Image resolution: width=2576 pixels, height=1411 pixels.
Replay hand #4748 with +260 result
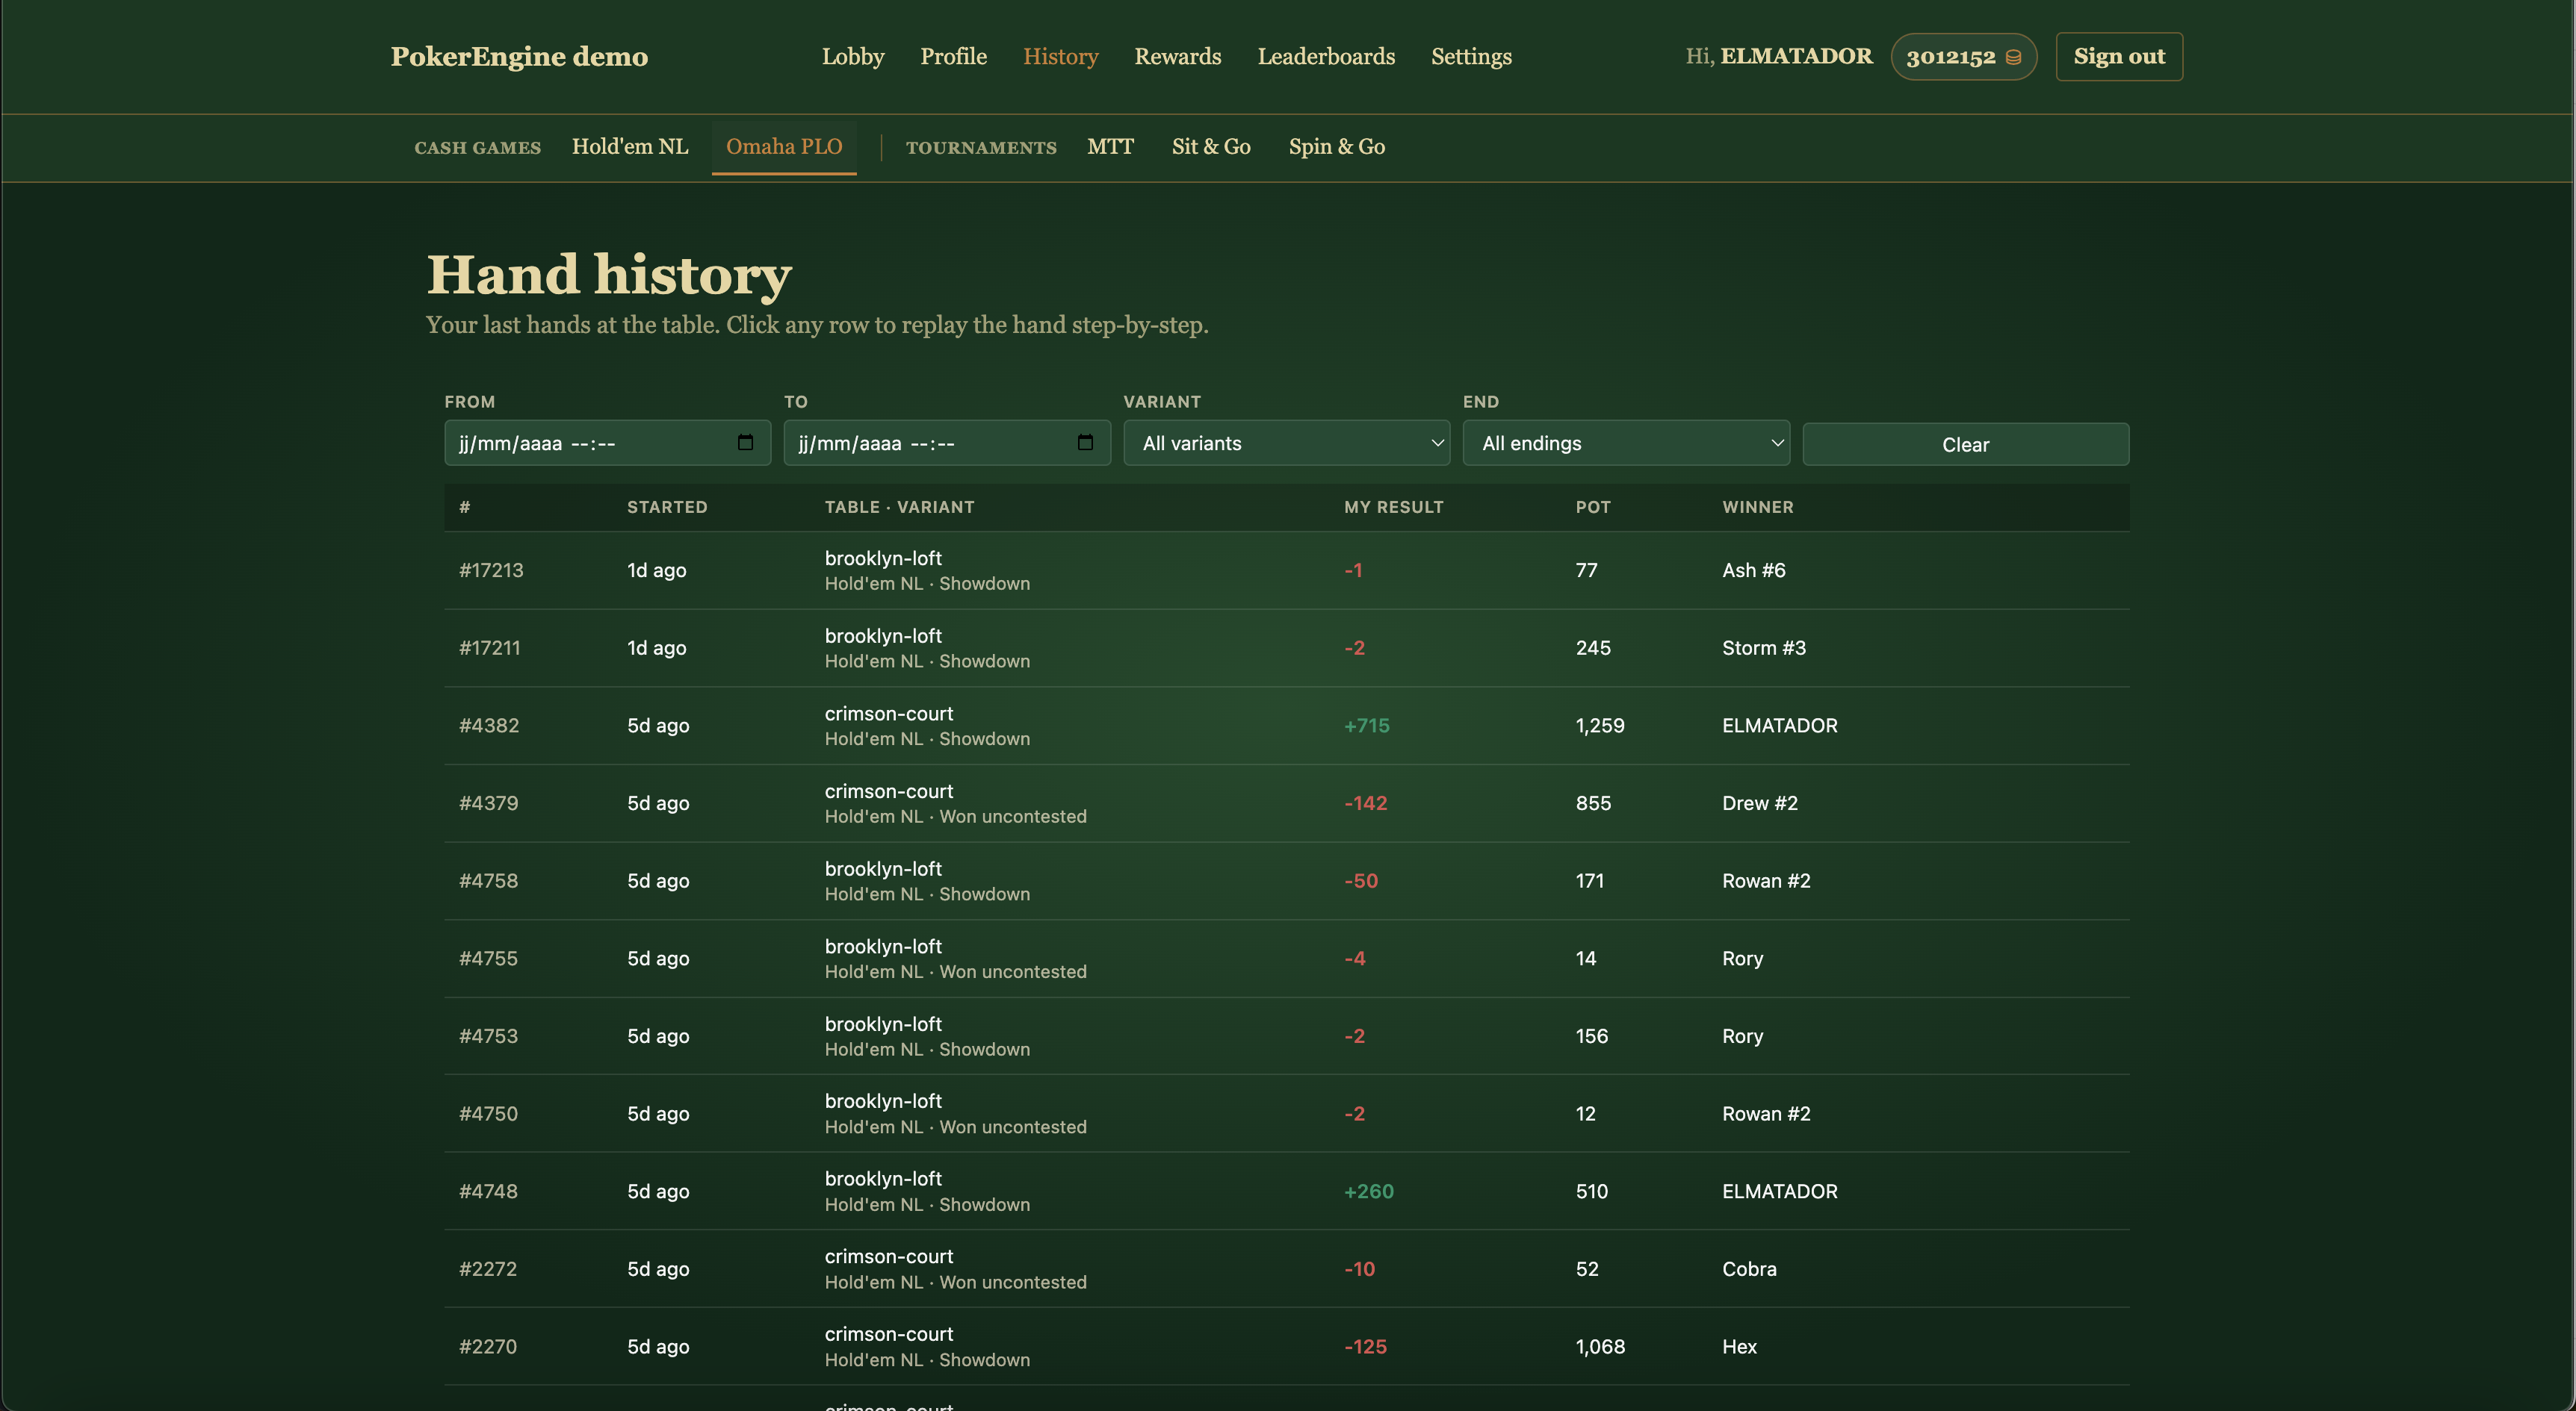pyautogui.click(x=1286, y=1192)
